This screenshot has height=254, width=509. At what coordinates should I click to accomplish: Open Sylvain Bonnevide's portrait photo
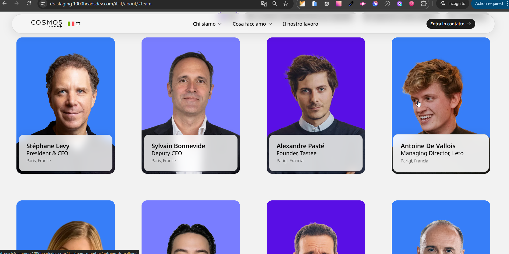[191, 86]
